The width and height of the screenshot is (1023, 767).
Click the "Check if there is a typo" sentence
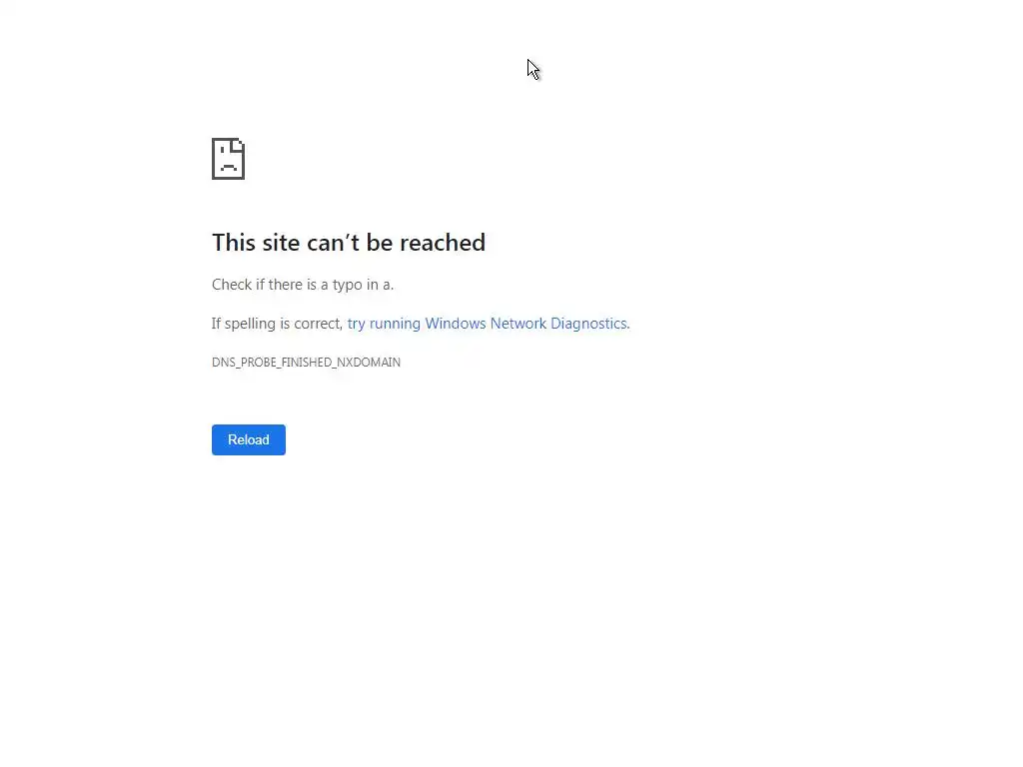303,285
